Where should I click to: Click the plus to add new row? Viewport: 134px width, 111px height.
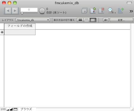pyautogui.click(x=2, y=32)
